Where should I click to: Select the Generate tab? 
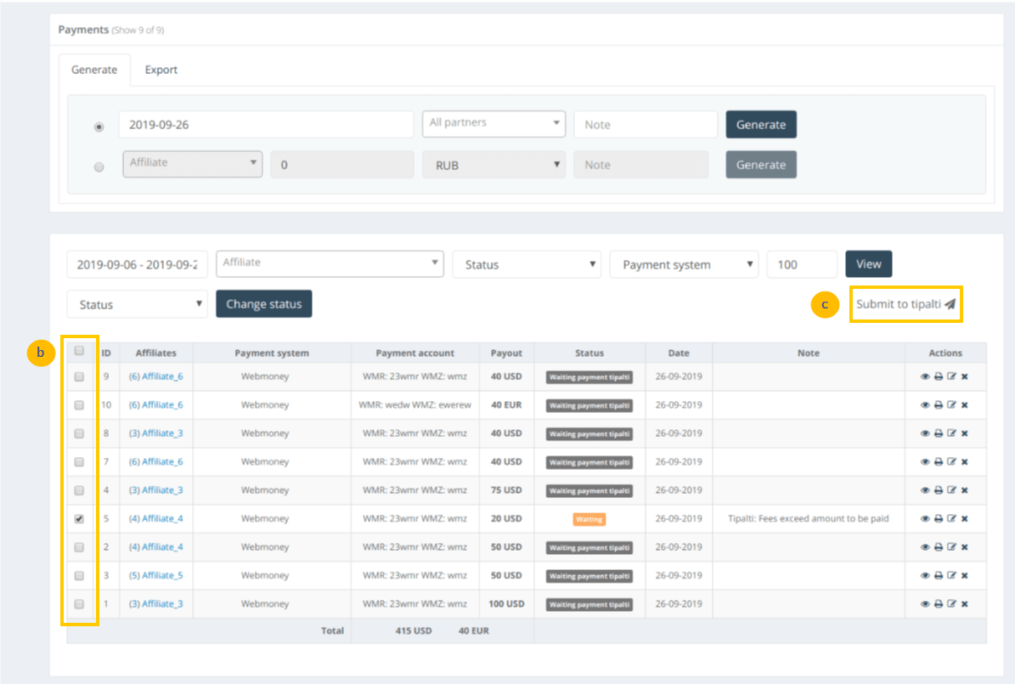[x=94, y=70]
